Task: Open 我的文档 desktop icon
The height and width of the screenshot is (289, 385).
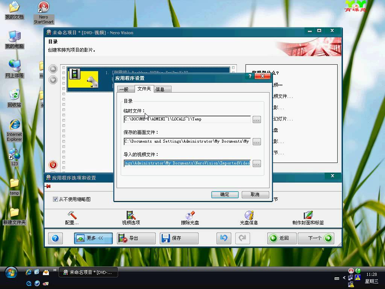Action: [x=15, y=11]
